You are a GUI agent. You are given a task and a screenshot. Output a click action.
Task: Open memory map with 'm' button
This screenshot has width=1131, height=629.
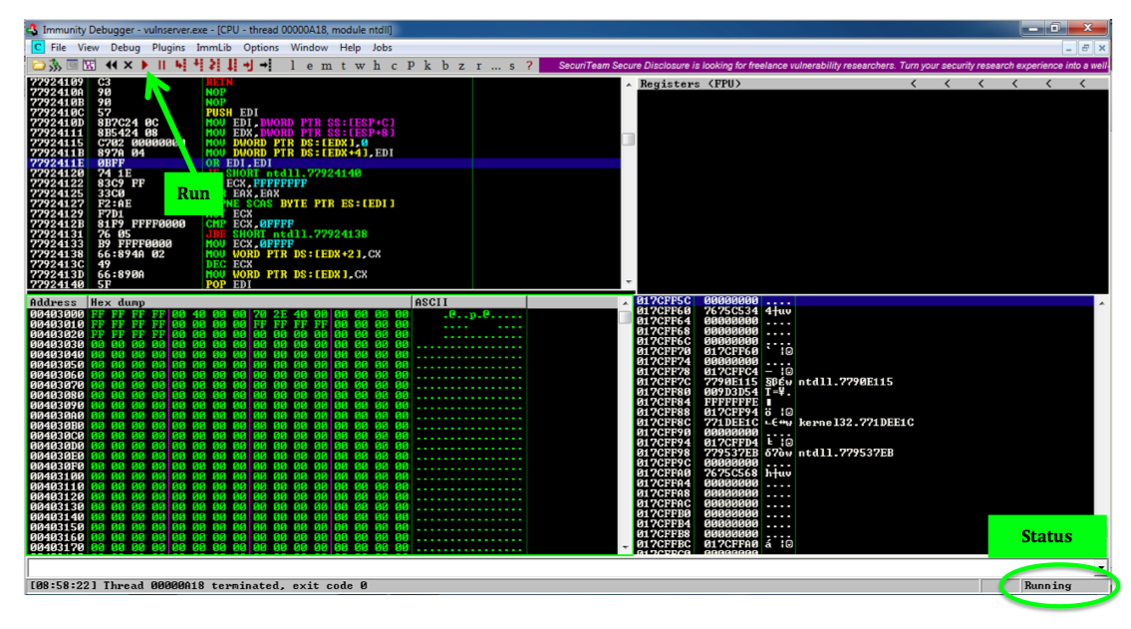[x=325, y=66]
